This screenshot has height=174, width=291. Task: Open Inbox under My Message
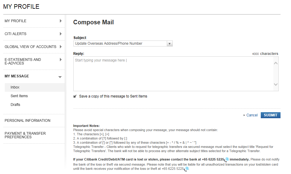tap(15, 87)
